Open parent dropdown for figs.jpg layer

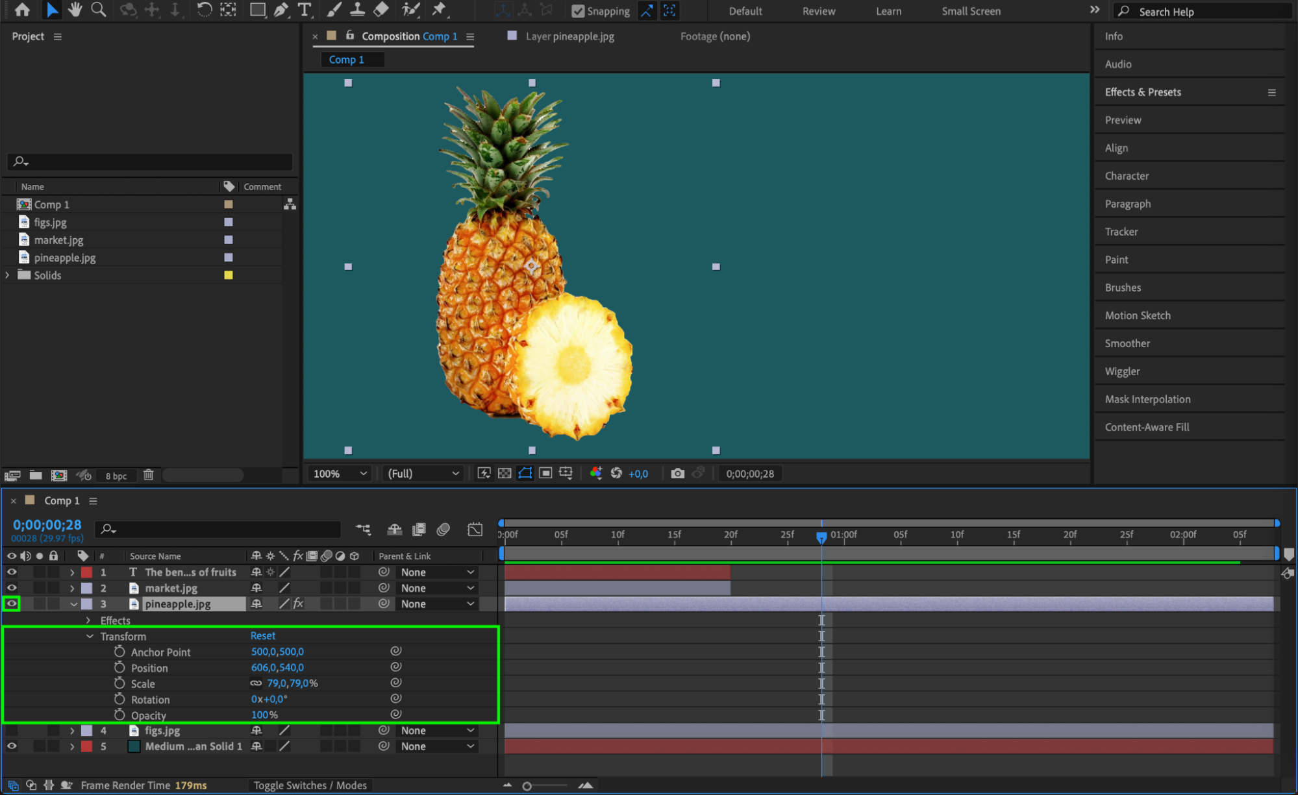pos(437,731)
